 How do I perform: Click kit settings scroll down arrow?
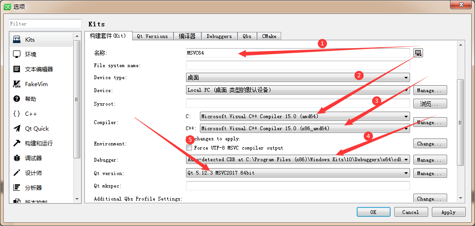click(461, 199)
